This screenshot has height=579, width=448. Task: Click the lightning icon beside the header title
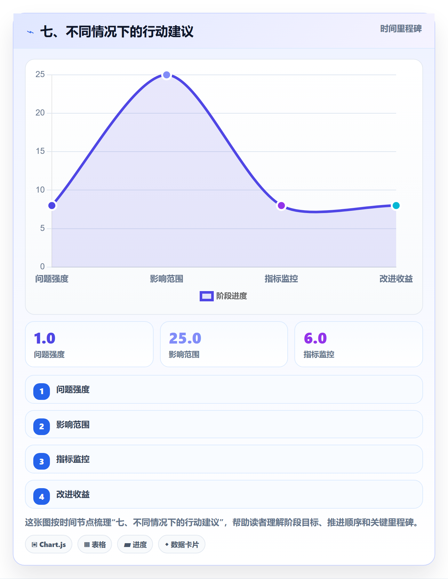point(30,32)
